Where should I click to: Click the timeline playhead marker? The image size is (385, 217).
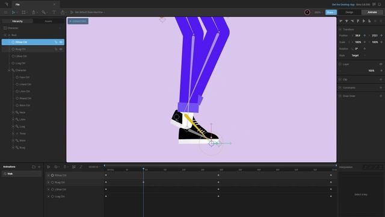click(x=143, y=169)
